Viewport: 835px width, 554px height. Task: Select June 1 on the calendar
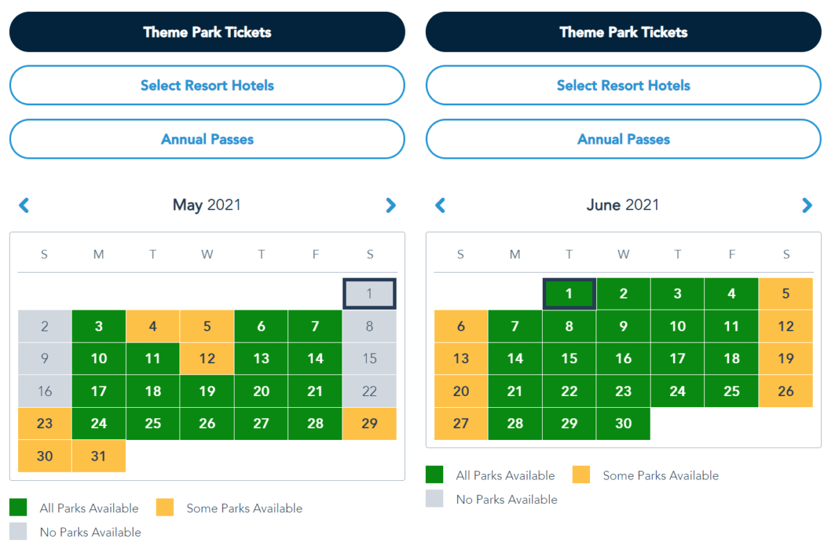(568, 294)
